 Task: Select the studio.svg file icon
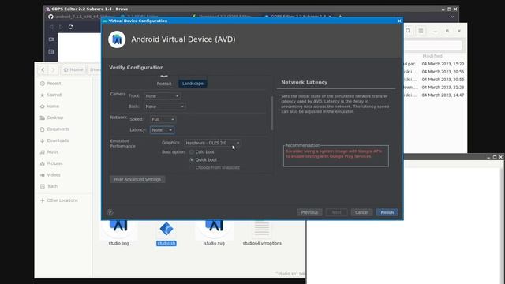coord(214,229)
